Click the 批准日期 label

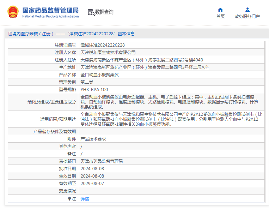tap(67, 169)
